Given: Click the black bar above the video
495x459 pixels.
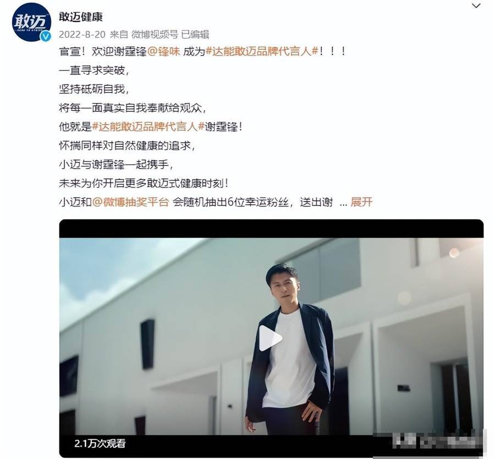Looking at the screenshot, I should pyautogui.click(x=271, y=229).
